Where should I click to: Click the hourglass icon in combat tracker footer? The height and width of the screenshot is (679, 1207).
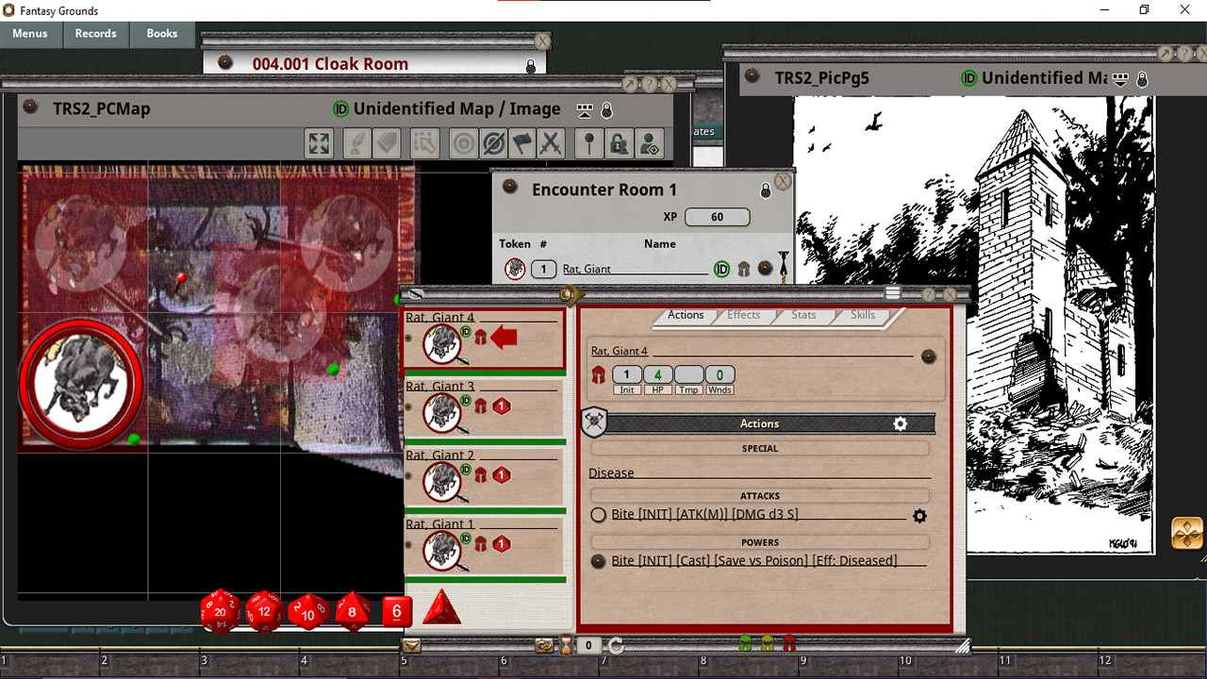pos(566,646)
